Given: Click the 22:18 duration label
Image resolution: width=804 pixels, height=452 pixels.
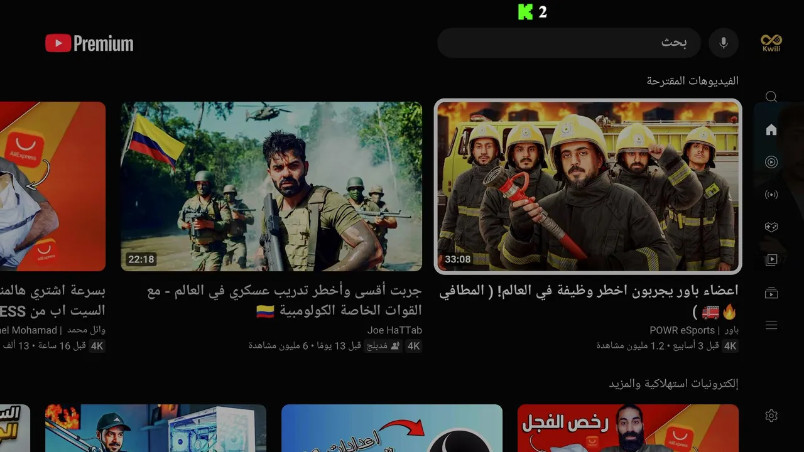Looking at the screenshot, I should 141,259.
